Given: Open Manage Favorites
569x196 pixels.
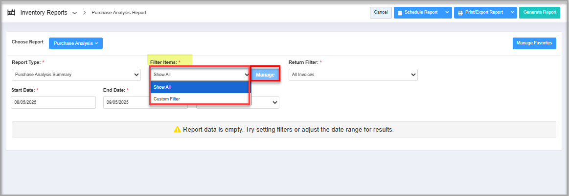Looking at the screenshot, I should pos(534,43).
